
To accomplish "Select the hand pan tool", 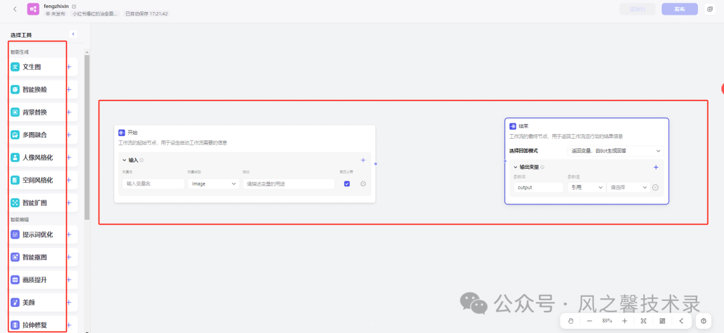I will coord(570,321).
